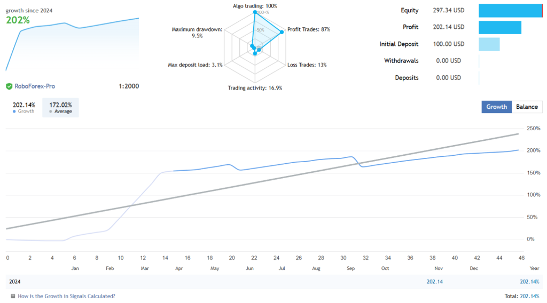Click the green verified shield icon
The image size is (547, 303).
[x=9, y=86]
